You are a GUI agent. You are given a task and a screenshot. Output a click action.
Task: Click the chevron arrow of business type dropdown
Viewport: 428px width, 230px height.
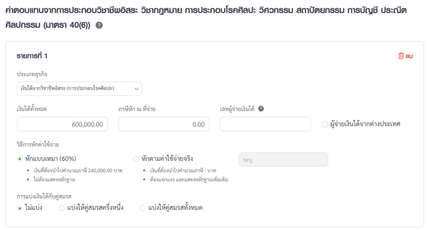click(x=137, y=89)
